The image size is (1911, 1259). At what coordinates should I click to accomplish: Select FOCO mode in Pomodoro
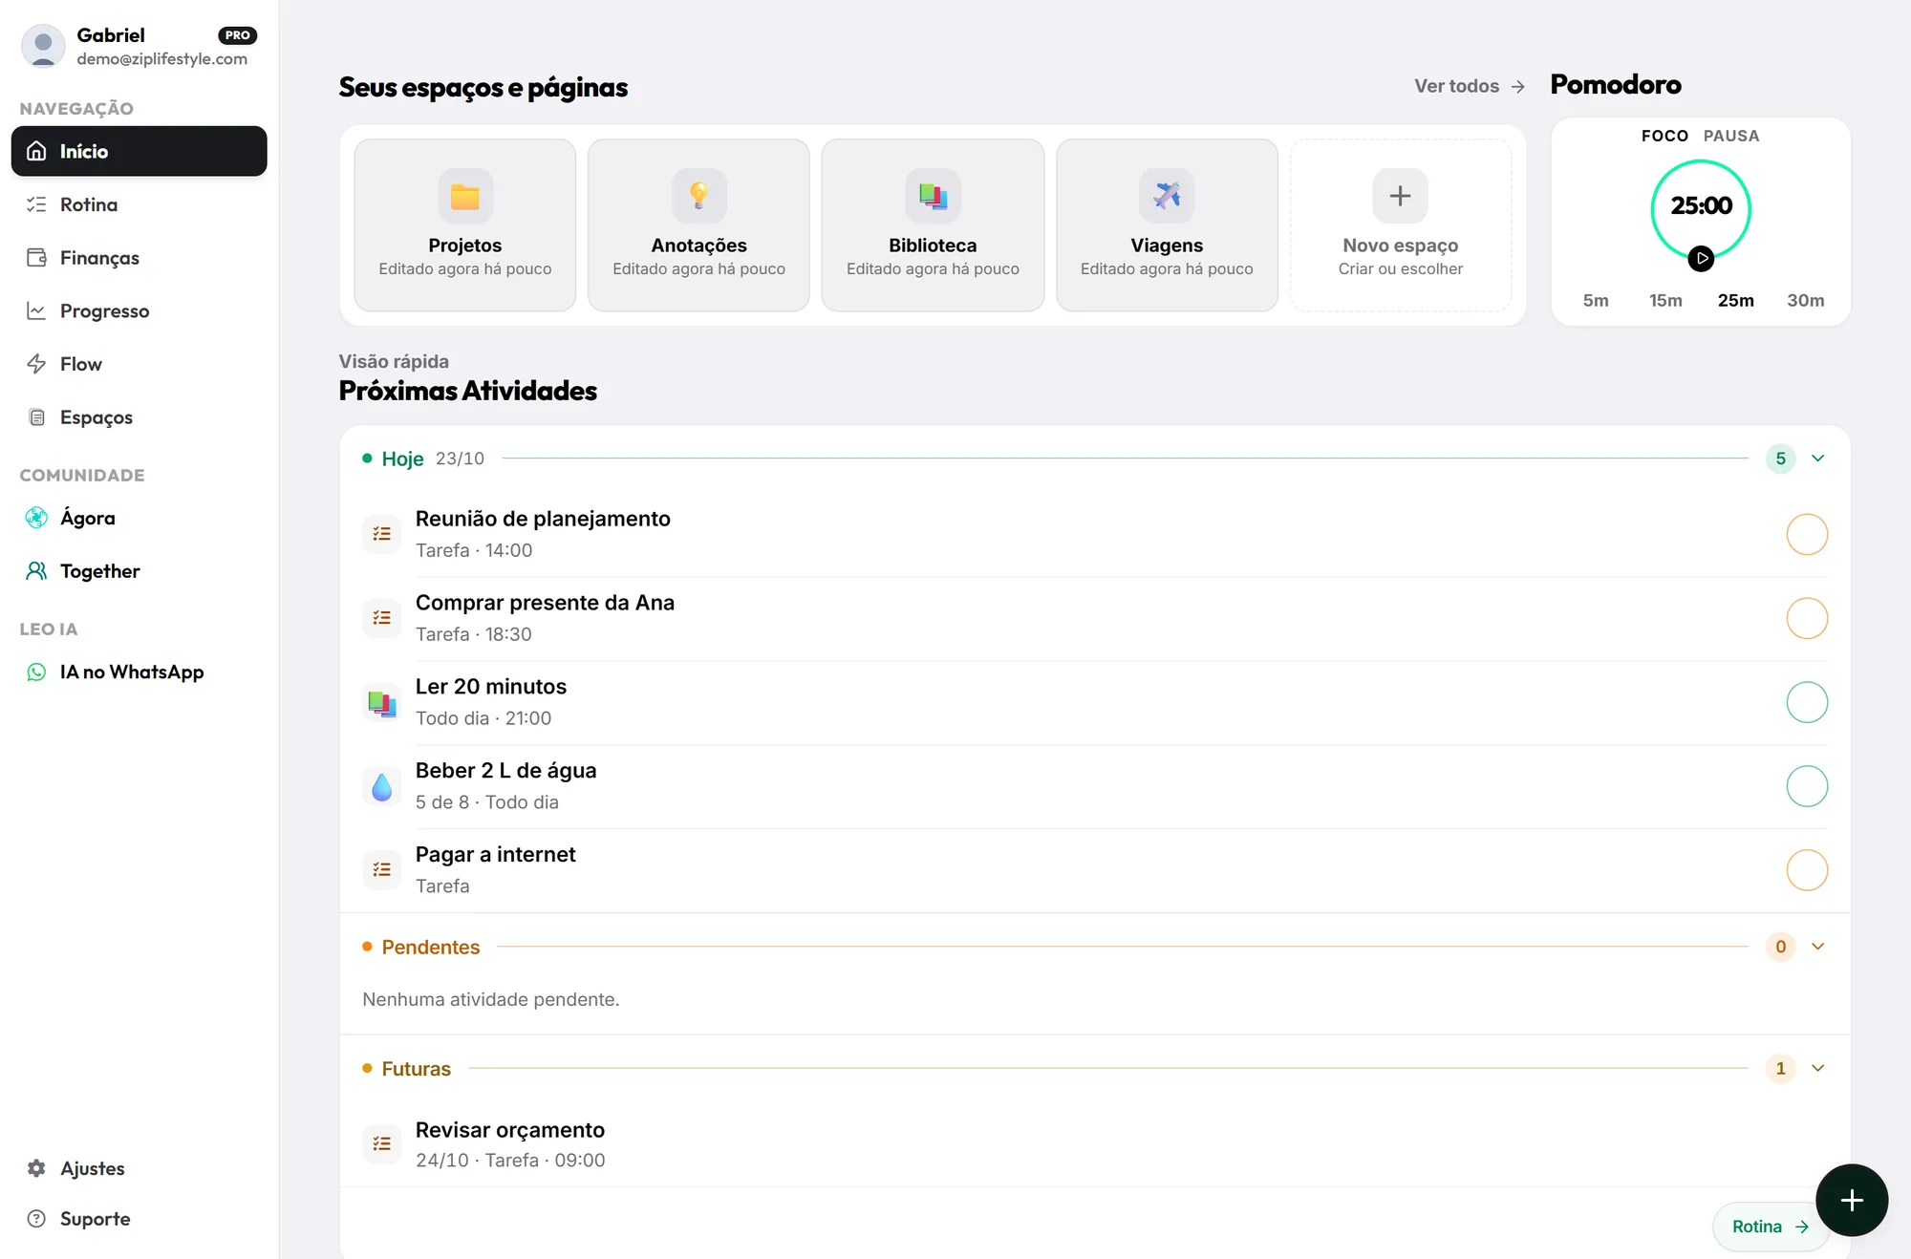(1664, 136)
